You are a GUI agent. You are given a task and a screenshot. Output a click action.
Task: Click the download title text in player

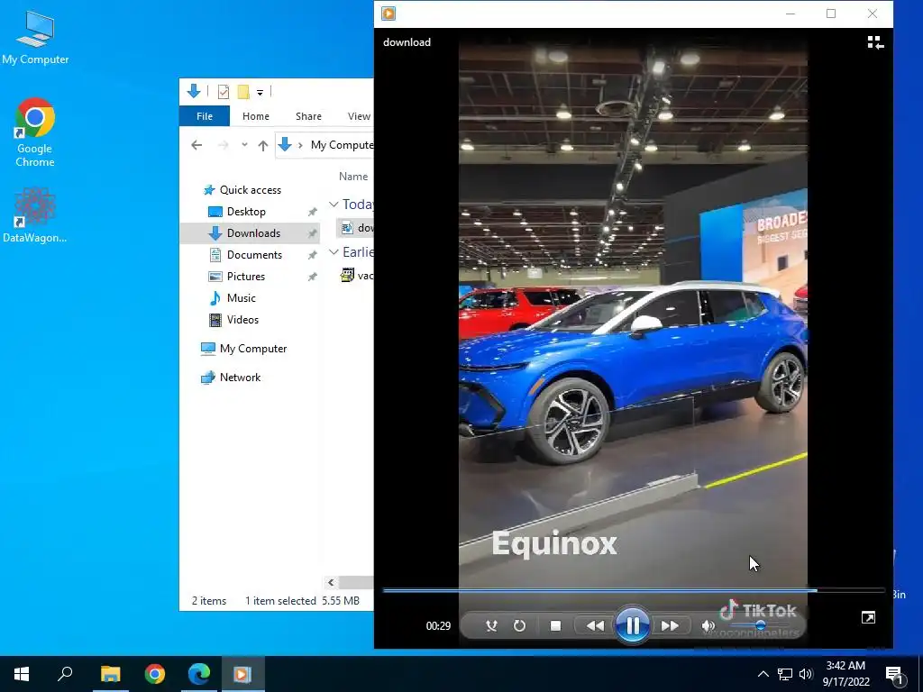(407, 42)
